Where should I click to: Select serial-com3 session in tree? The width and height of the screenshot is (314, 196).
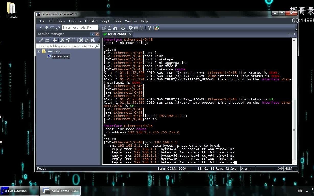[x=61, y=56]
